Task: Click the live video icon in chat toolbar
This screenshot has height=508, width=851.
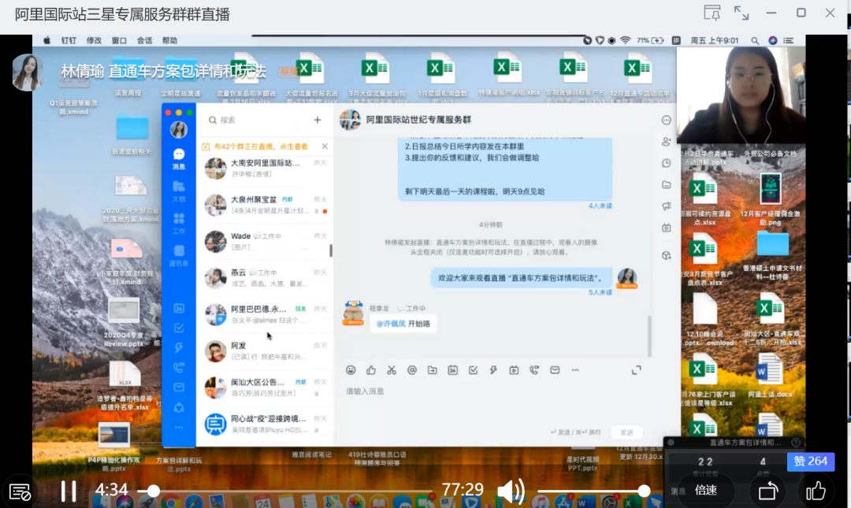Action: 514,370
